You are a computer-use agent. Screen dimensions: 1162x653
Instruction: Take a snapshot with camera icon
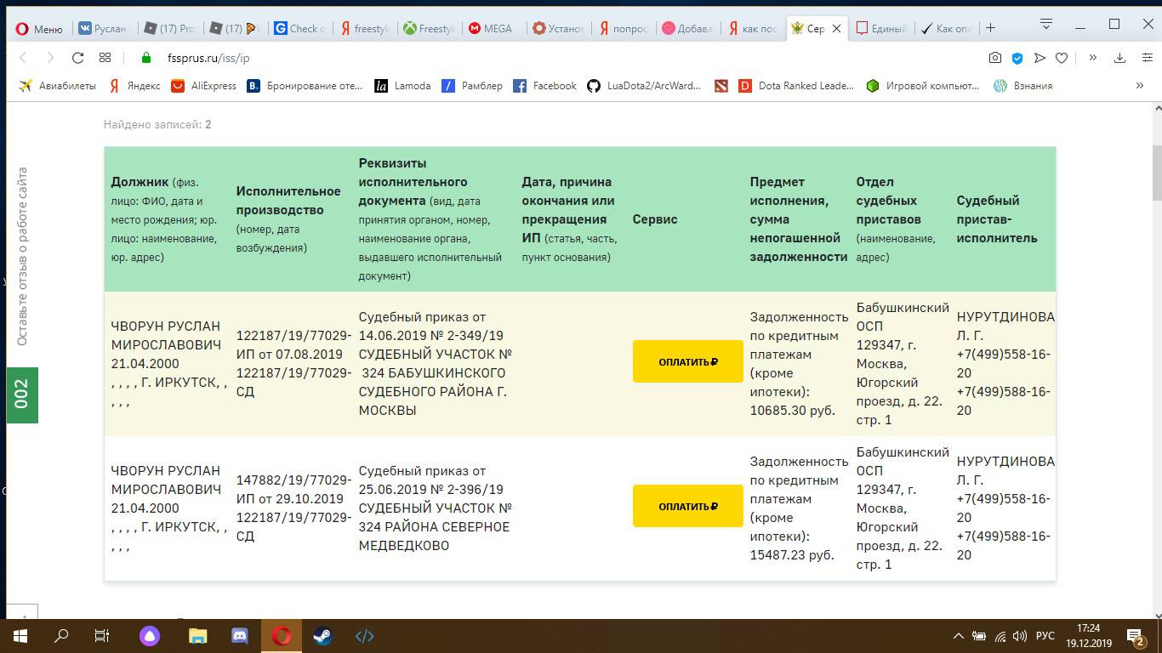click(995, 58)
